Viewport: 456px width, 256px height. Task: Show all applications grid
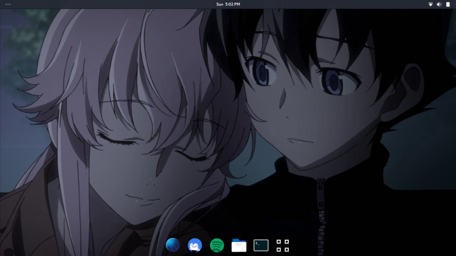pyautogui.click(x=283, y=245)
